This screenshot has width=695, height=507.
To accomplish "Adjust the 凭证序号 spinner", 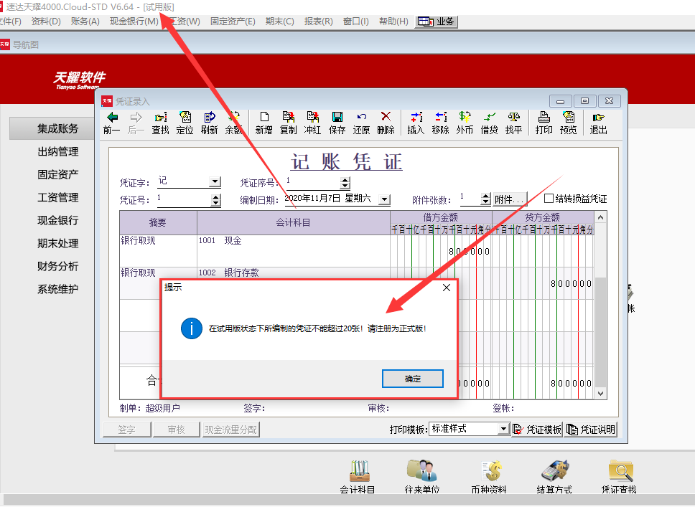I will point(345,182).
